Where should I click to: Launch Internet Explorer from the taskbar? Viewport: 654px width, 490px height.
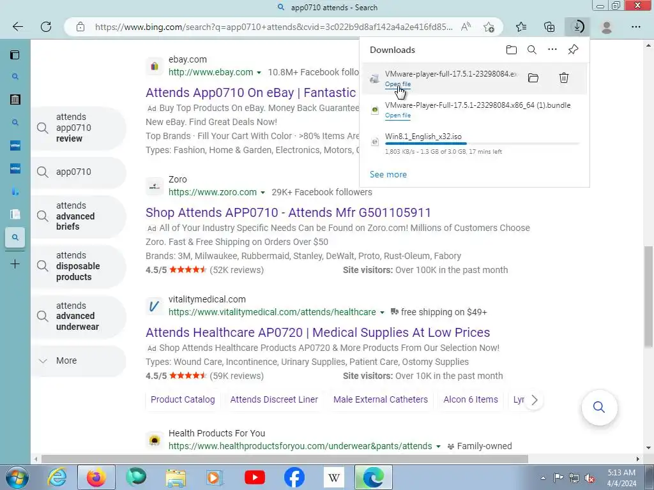tap(57, 477)
